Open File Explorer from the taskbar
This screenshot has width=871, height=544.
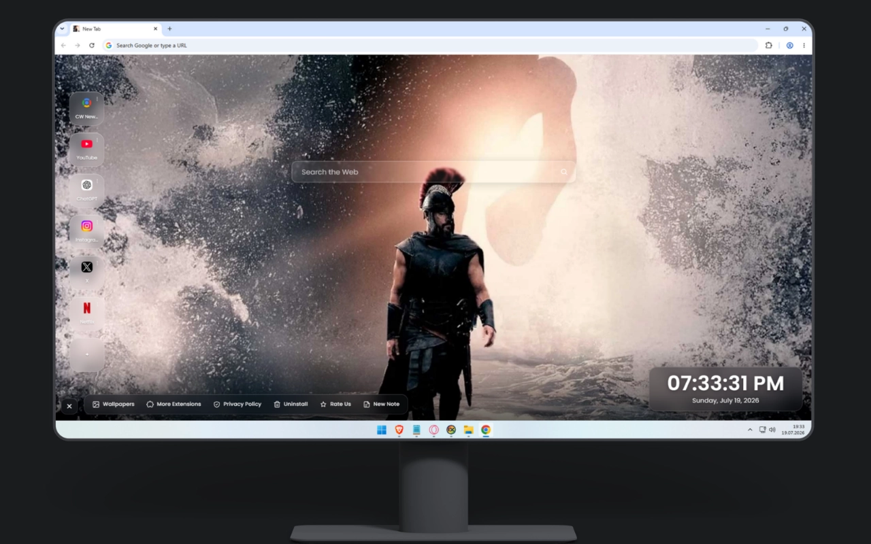click(468, 430)
